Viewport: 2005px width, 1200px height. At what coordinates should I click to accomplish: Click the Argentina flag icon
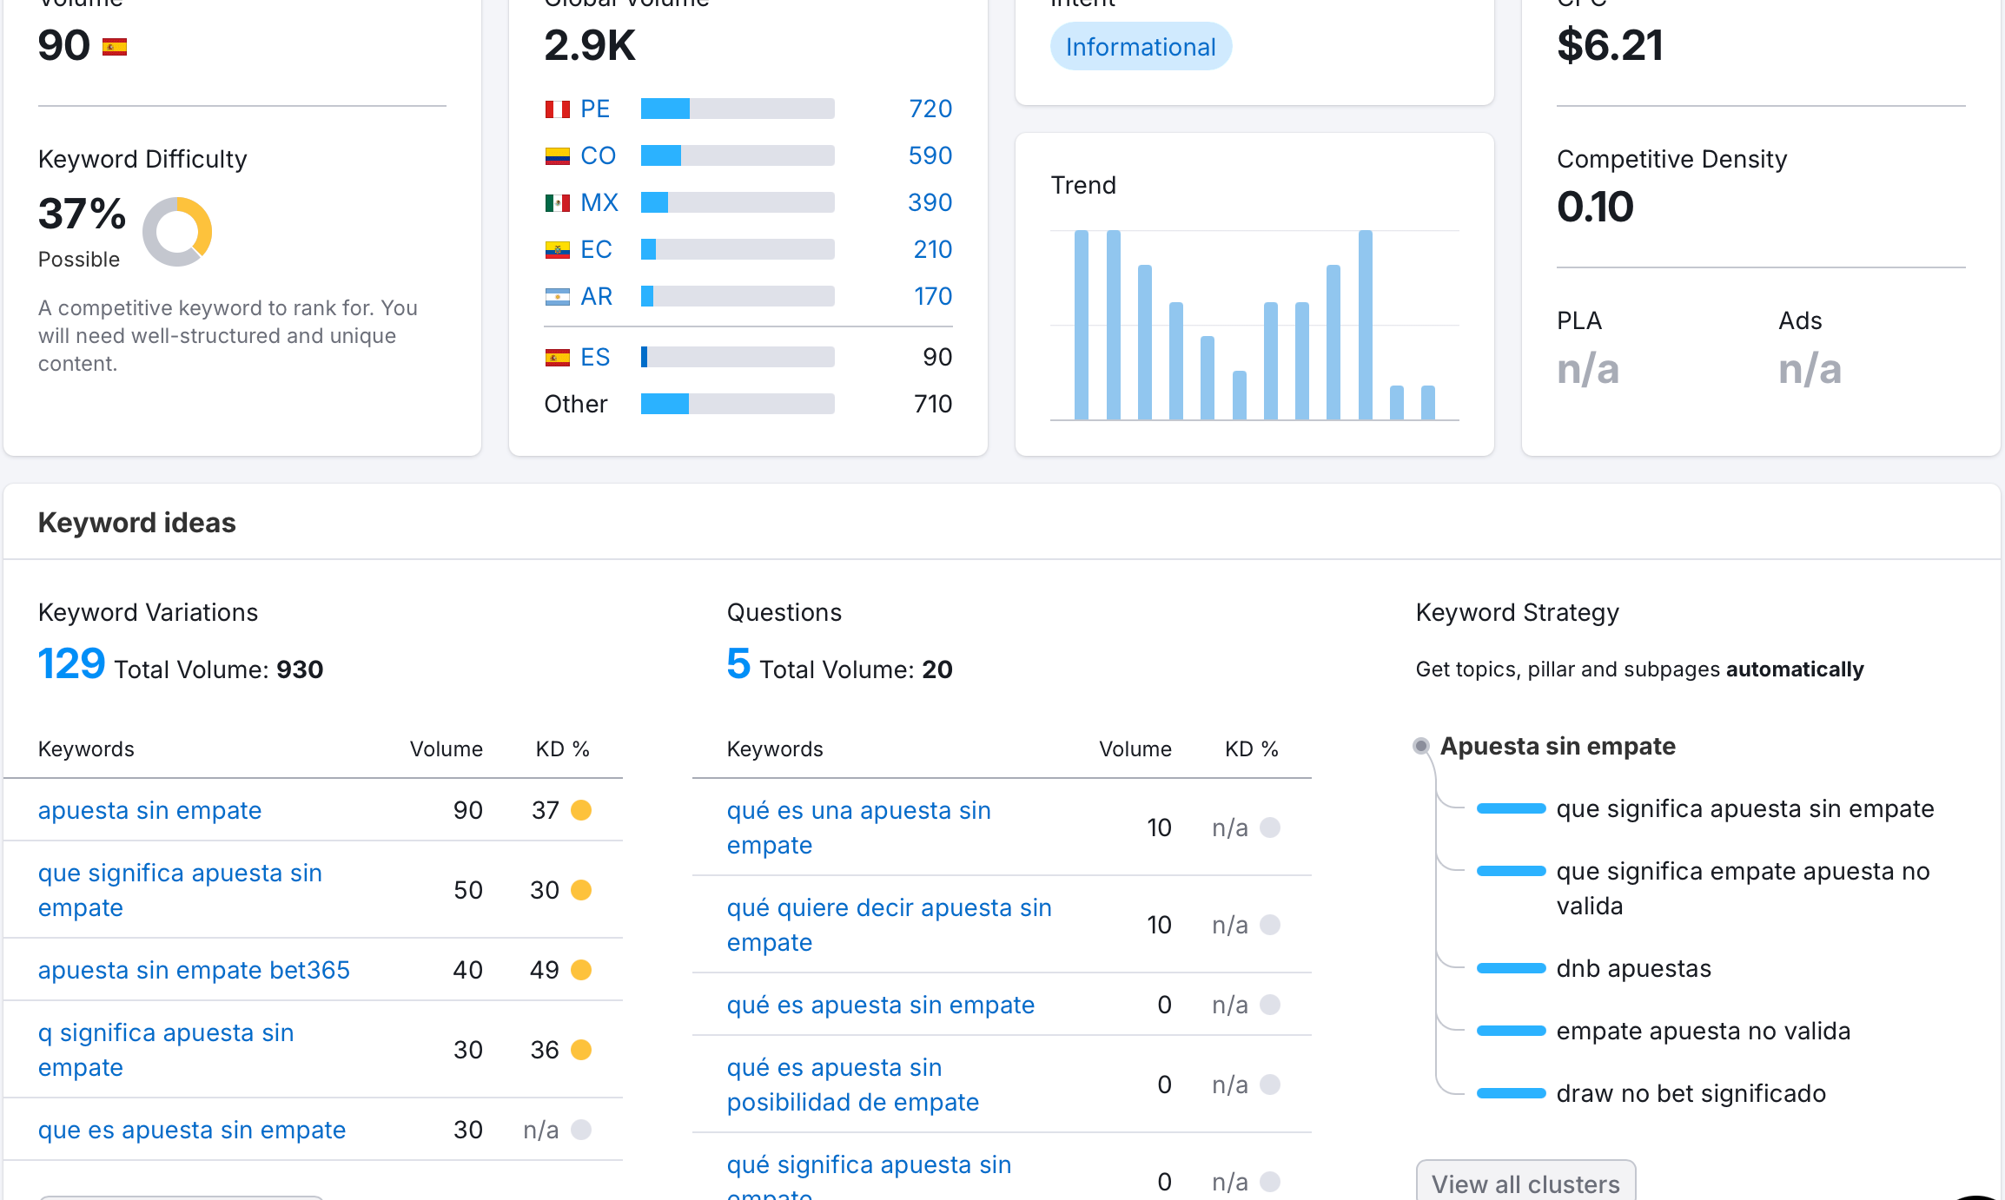[557, 297]
